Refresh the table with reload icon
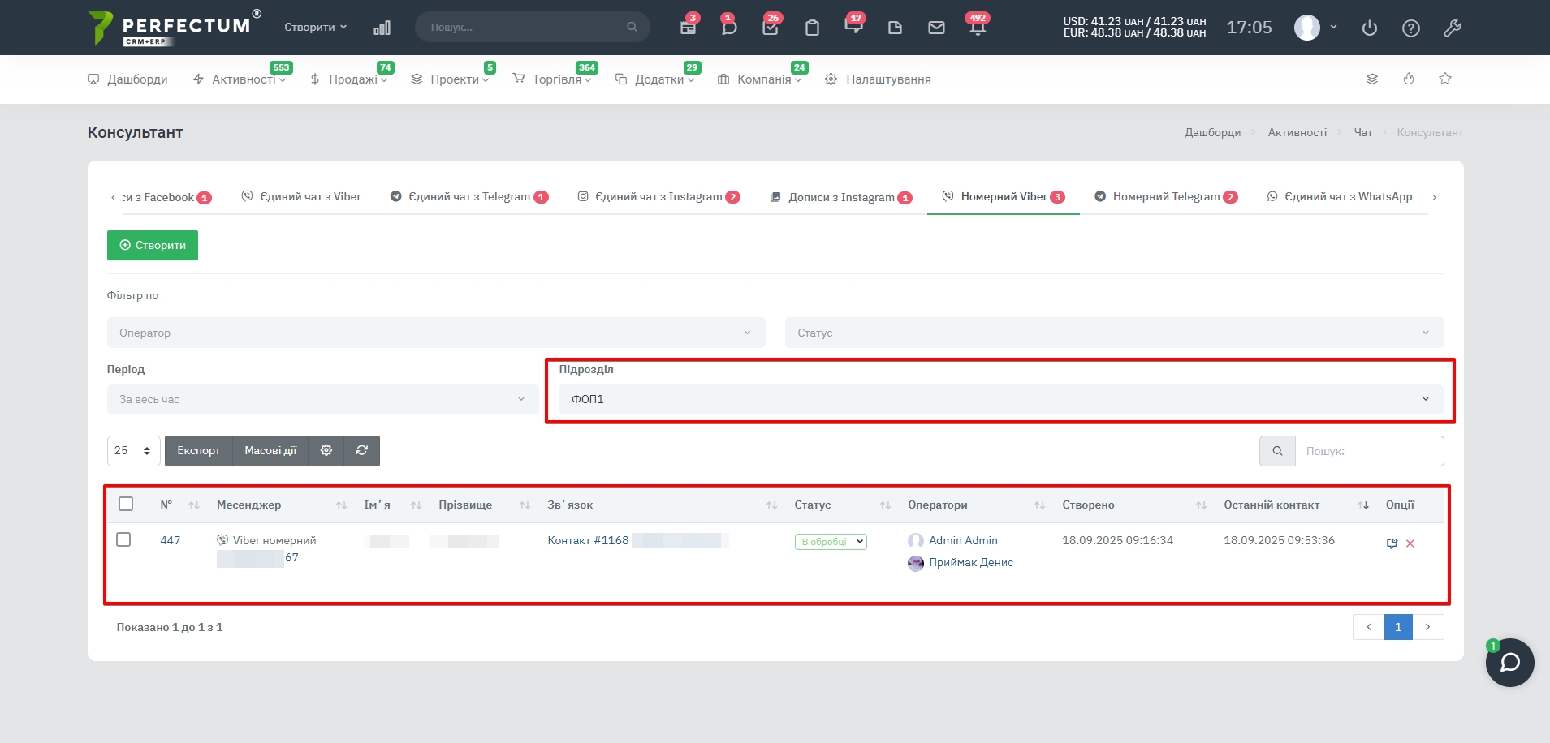This screenshot has height=743, width=1550. (x=362, y=451)
